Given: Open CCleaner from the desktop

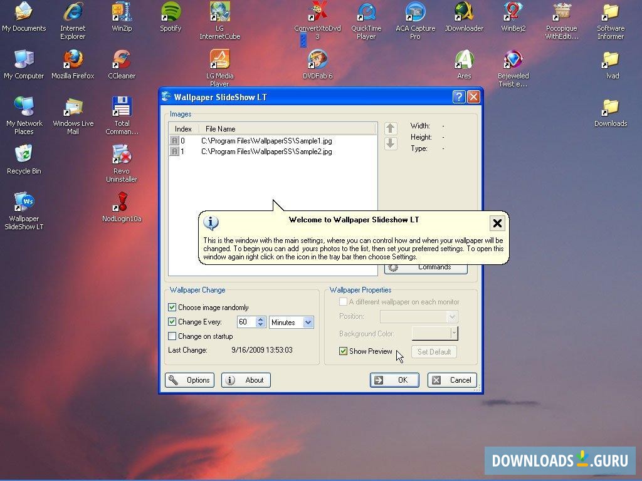Looking at the screenshot, I should [121, 61].
